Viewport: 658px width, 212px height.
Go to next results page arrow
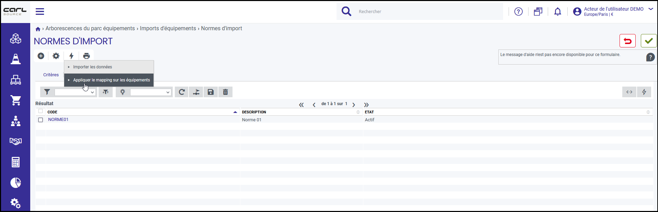pos(354,105)
